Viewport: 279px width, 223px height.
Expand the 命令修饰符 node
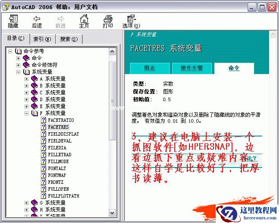pyautogui.click(x=18, y=65)
